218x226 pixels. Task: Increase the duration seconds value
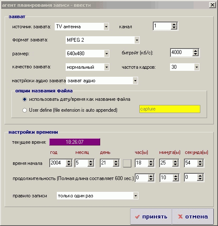point(200,176)
